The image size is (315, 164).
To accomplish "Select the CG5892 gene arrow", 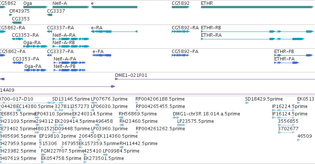I will [181, 7].
